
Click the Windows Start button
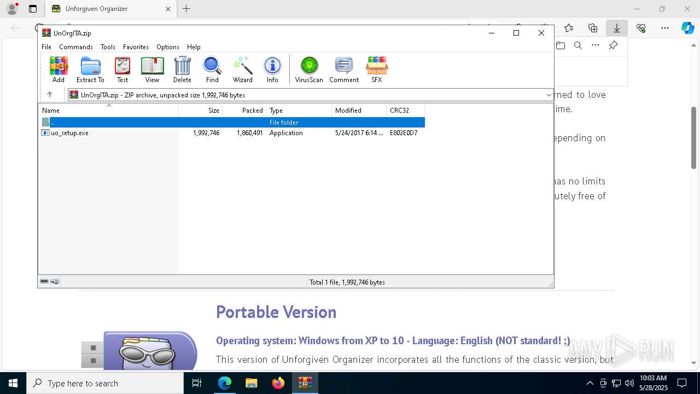(13, 383)
